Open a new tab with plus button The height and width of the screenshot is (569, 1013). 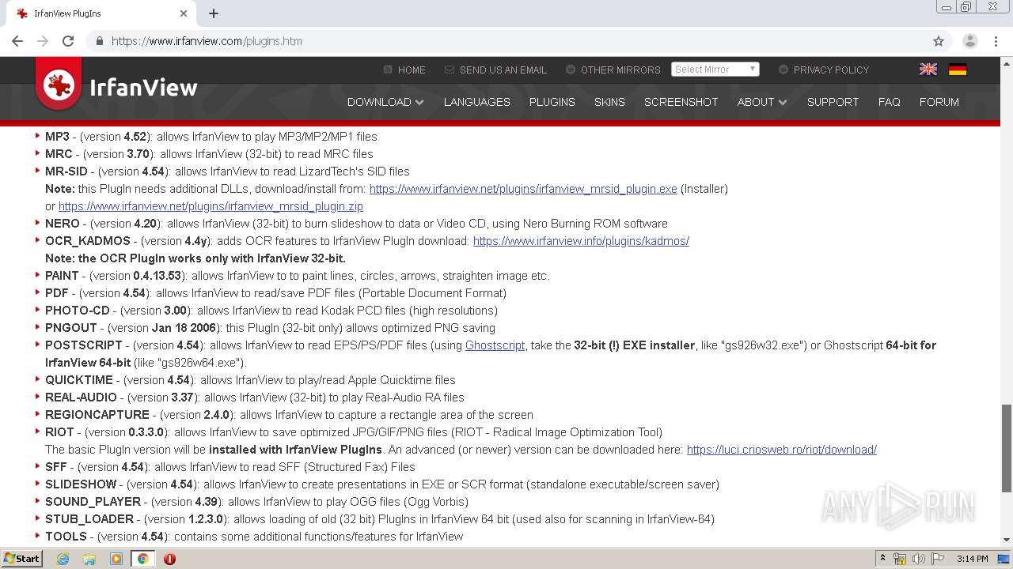214,13
